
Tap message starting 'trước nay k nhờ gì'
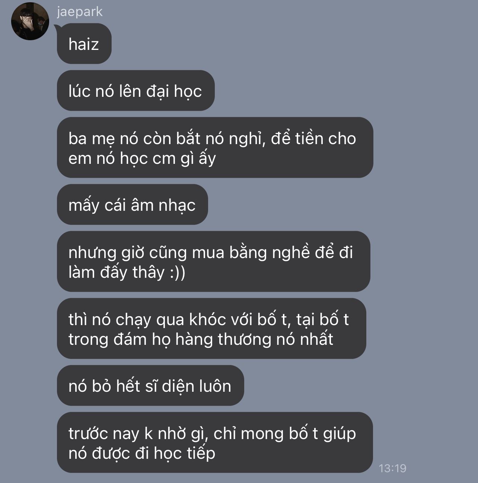215,442
